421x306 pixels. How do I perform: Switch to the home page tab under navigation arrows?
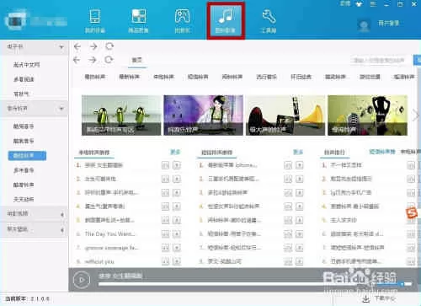pos(137,60)
